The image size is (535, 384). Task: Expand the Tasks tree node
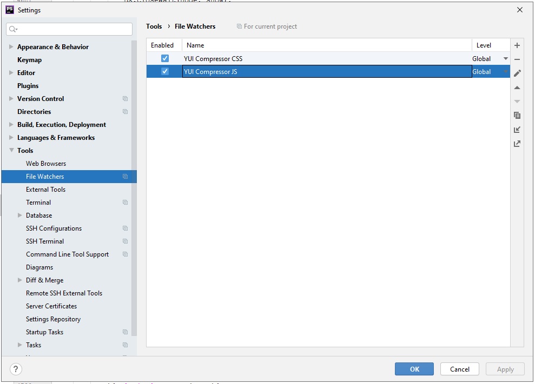20,345
